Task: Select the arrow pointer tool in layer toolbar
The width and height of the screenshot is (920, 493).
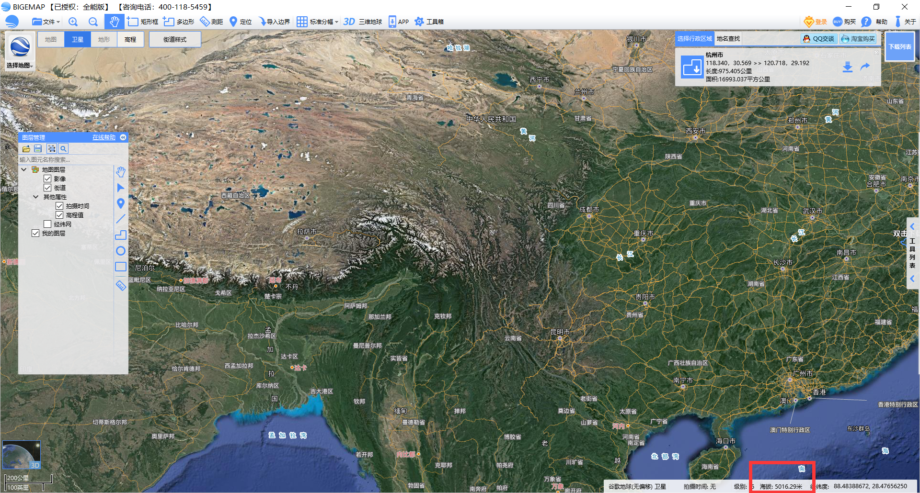Action: [121, 188]
